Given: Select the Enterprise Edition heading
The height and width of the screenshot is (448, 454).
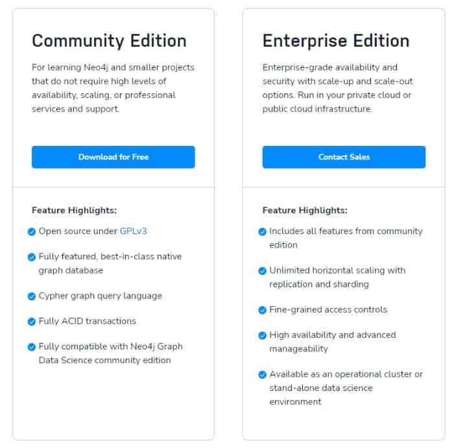Looking at the screenshot, I should point(335,41).
